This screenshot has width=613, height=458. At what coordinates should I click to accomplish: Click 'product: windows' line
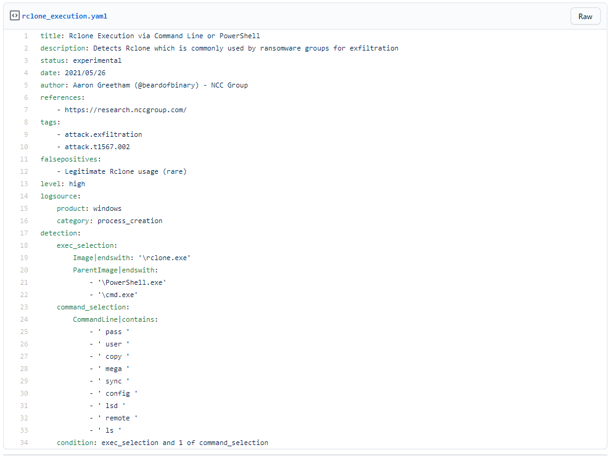pos(89,209)
